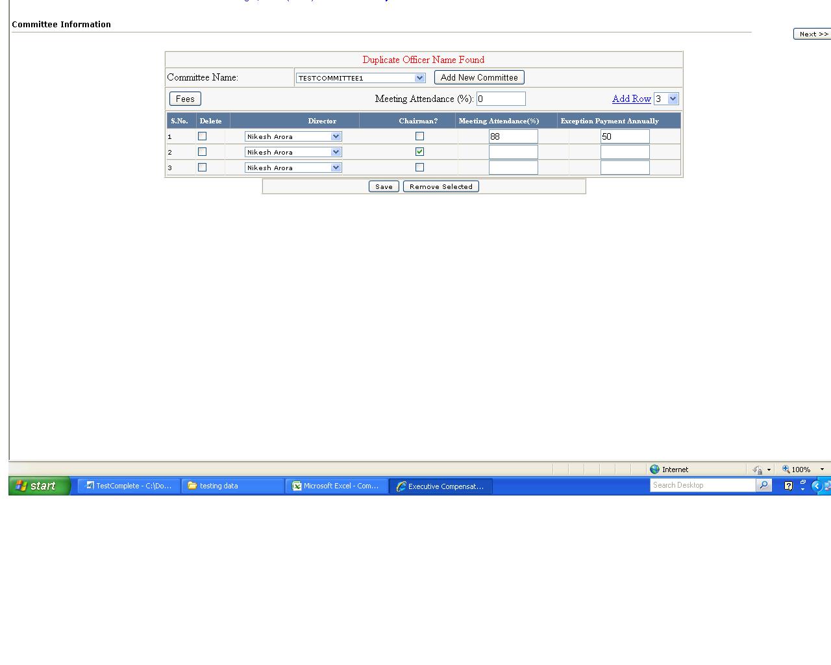Click the S.No. column header
This screenshot has width=831, height=665.
(179, 121)
